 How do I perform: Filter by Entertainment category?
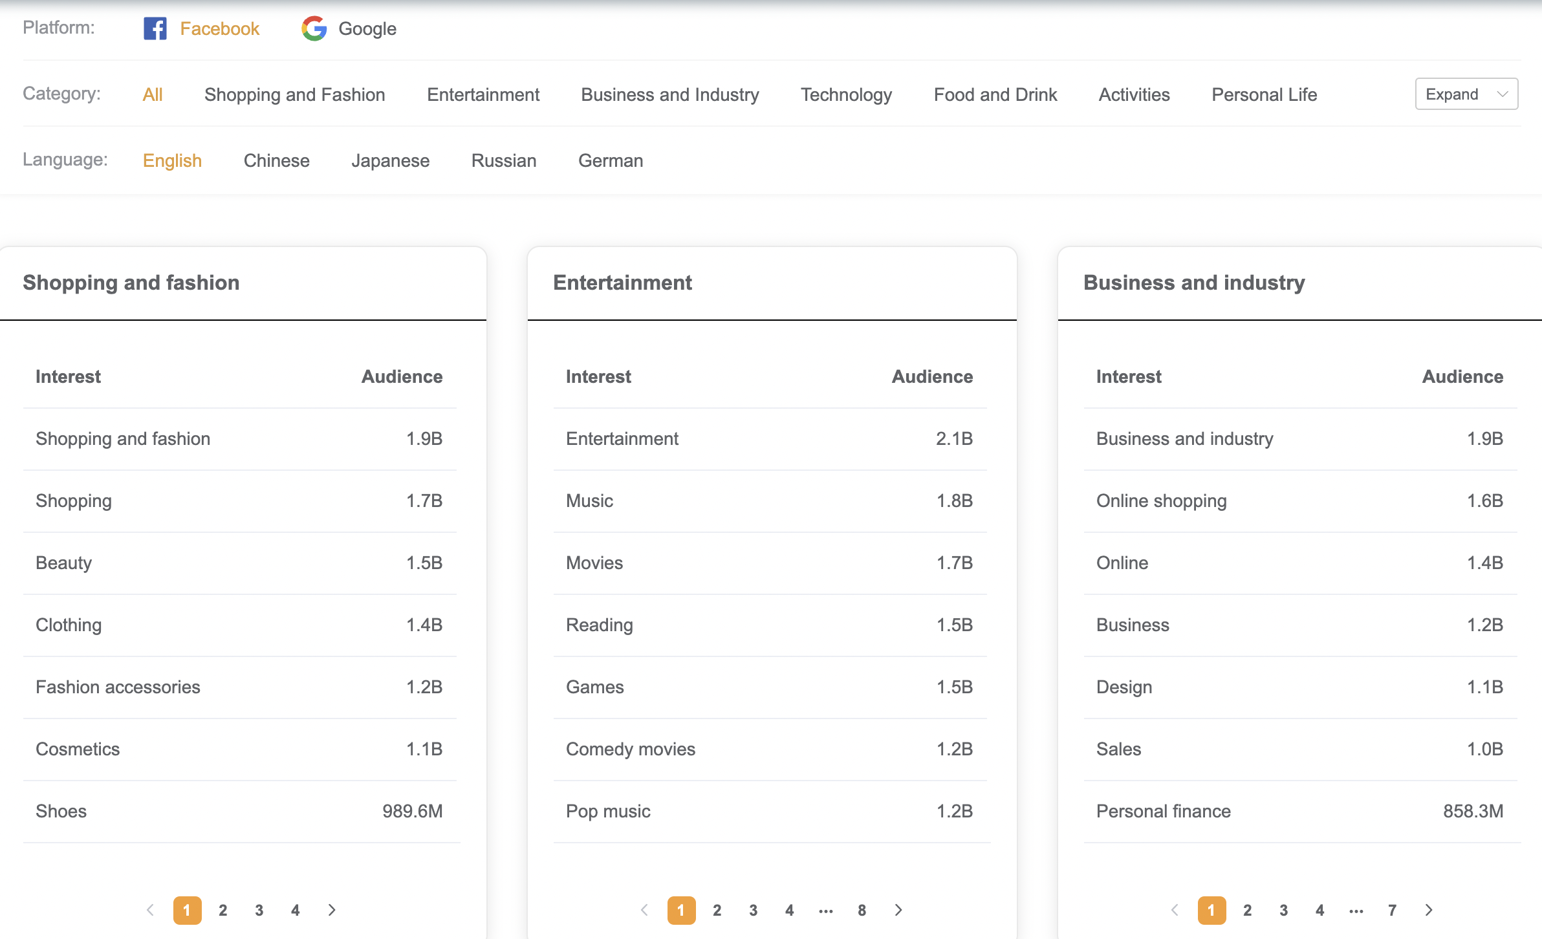click(x=483, y=94)
